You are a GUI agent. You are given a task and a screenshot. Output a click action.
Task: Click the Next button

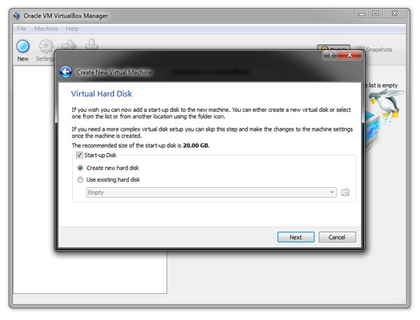pyautogui.click(x=295, y=237)
